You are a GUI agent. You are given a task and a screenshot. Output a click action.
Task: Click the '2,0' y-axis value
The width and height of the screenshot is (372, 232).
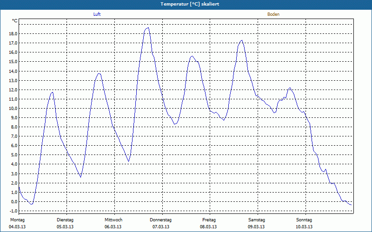[x=14, y=183]
